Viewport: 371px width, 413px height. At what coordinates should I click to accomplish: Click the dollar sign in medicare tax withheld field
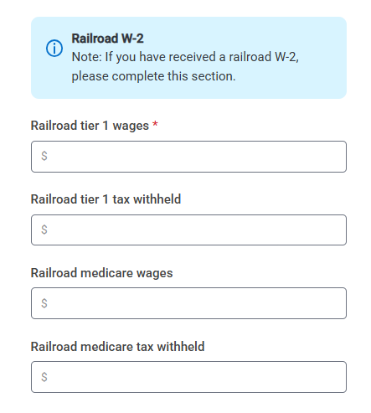click(44, 377)
